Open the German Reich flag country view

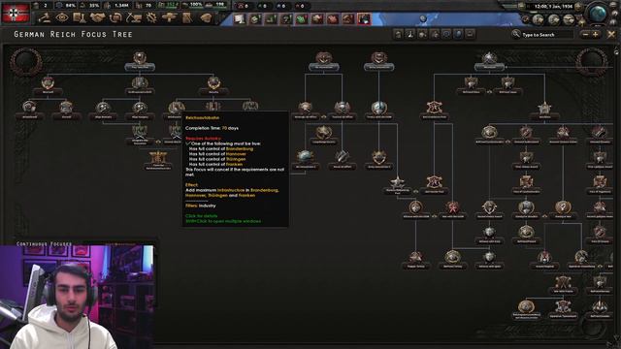pos(16,13)
